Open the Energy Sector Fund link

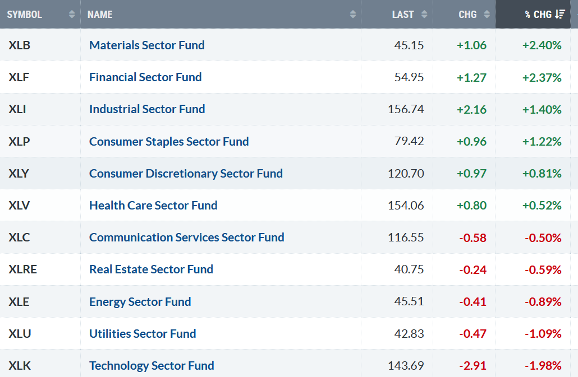(x=140, y=301)
